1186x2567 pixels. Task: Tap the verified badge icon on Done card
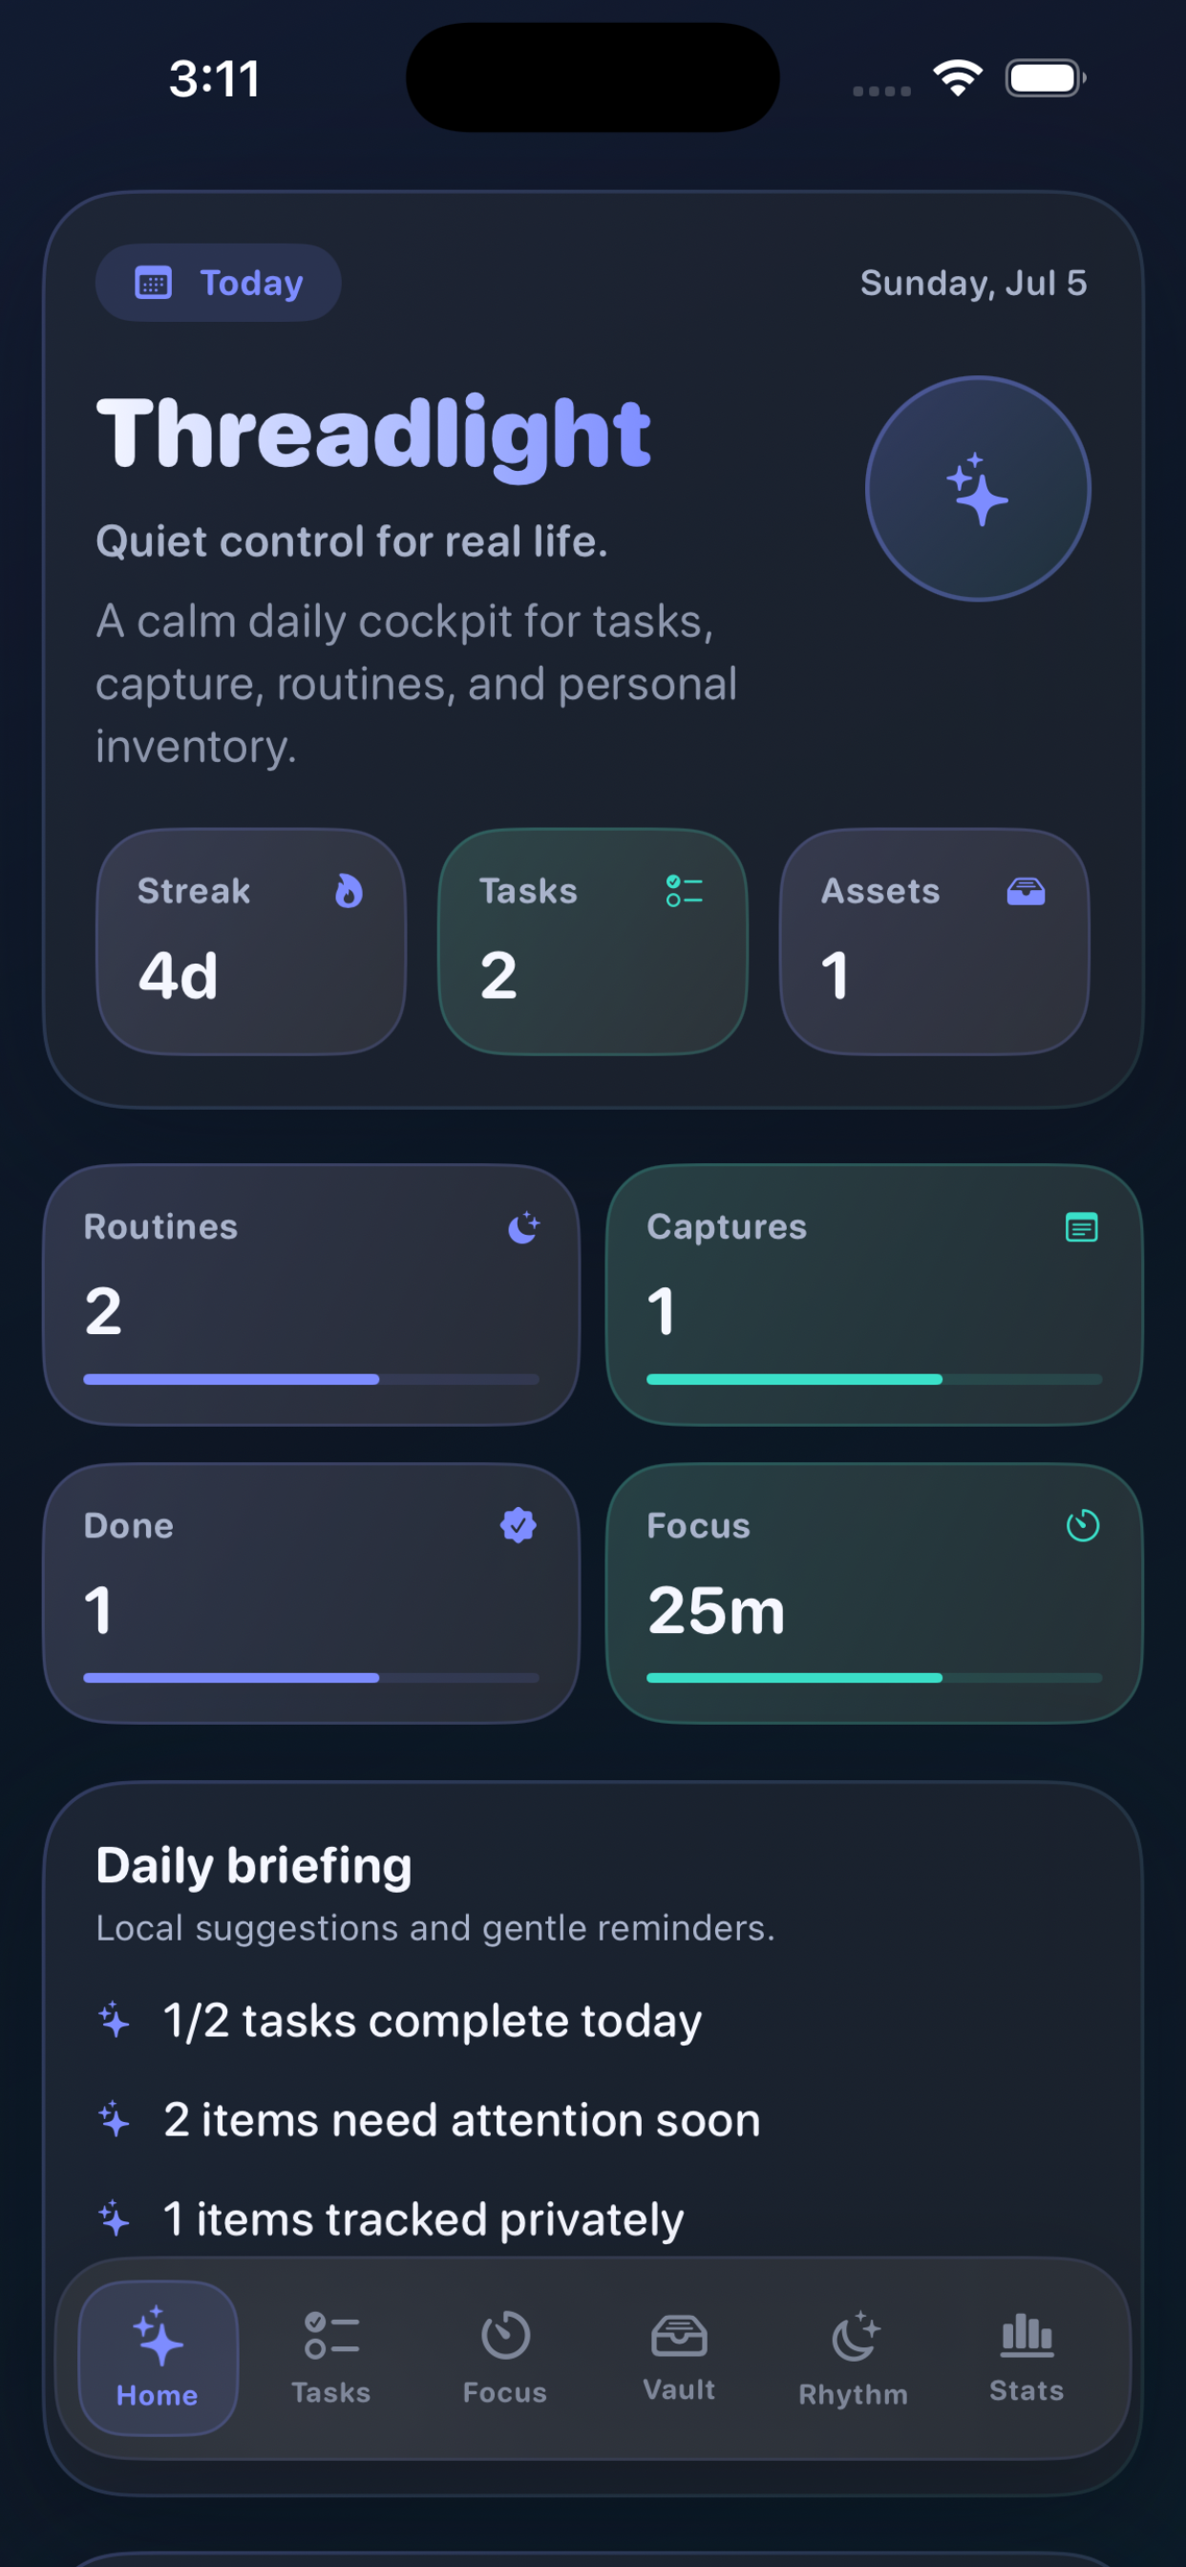pyautogui.click(x=519, y=1525)
